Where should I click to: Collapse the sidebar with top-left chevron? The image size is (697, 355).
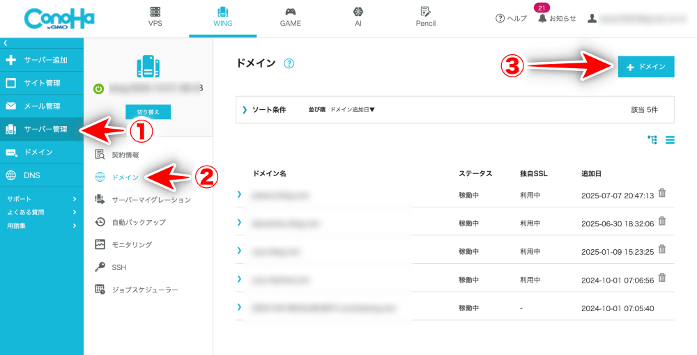[5, 43]
